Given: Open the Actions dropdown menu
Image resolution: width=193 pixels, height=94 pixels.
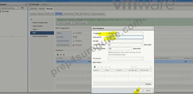Looking at the screenshot, I should [45, 4].
